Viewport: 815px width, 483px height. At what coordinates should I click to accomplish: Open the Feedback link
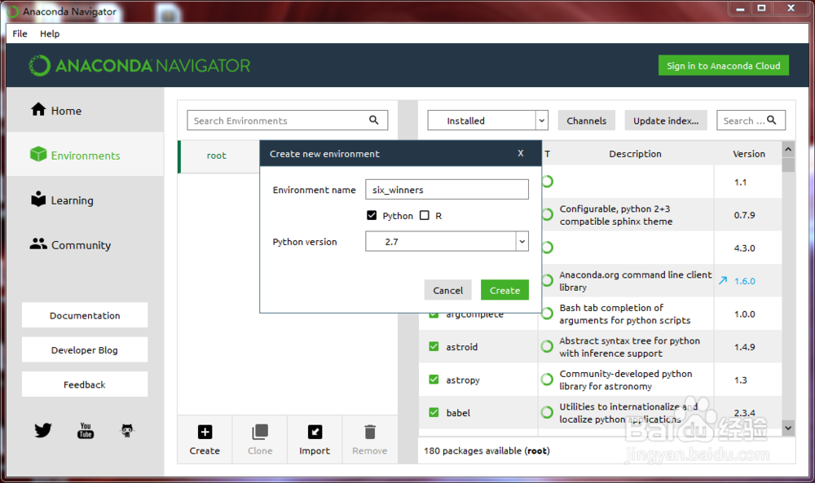point(85,384)
